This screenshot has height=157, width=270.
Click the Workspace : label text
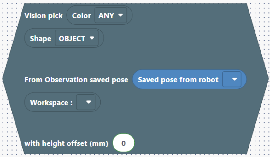[x=51, y=103]
